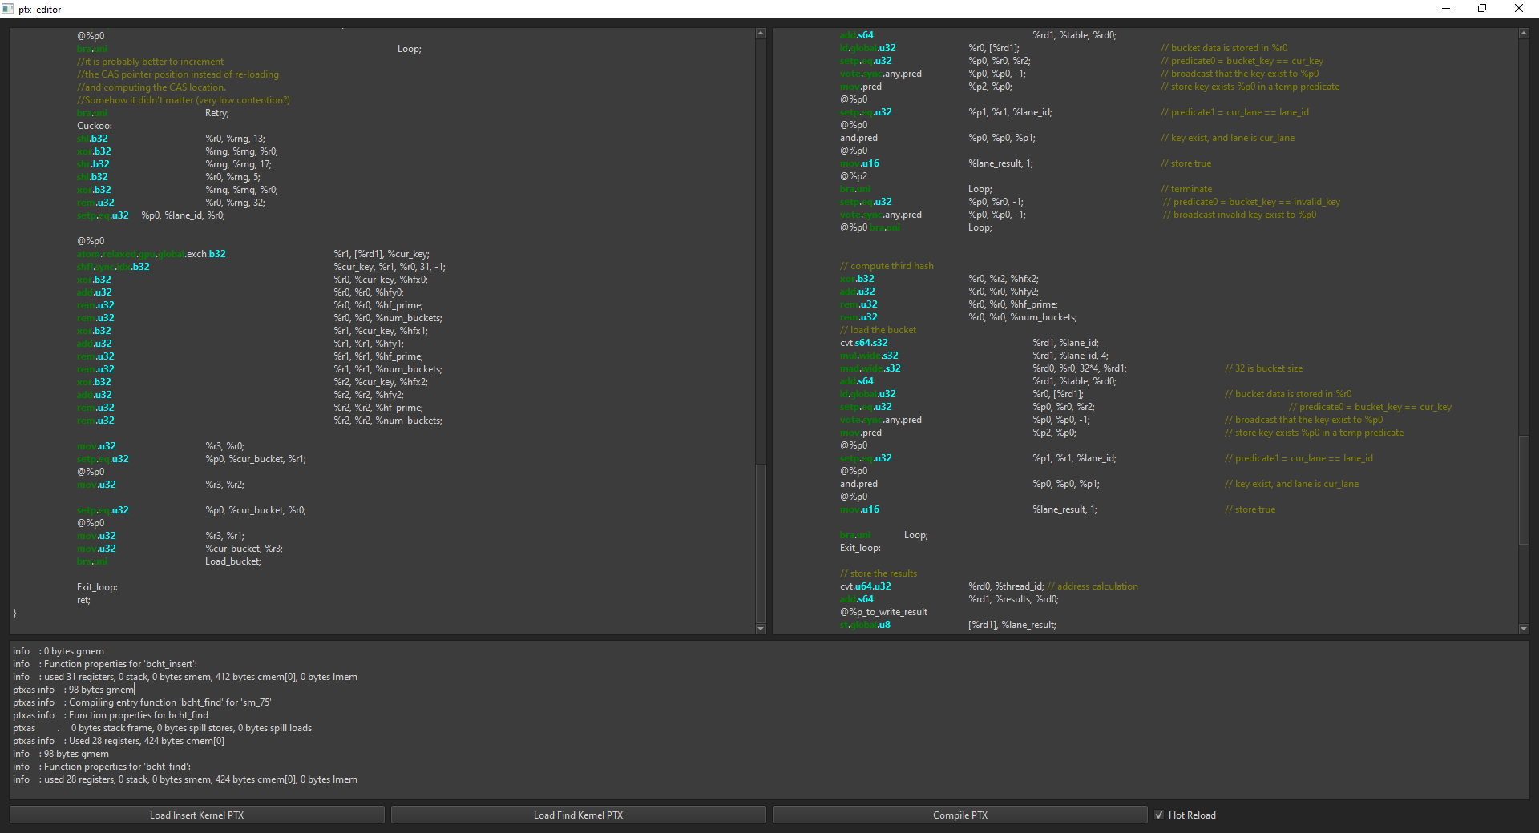1539x833 pixels.
Task: Click '%rd1, %results, %rd0;' operand text
Action: click(x=1013, y=599)
